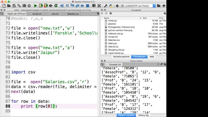Open file using the folder toolbar icon
208x117 pixels.
[x=9, y=6]
